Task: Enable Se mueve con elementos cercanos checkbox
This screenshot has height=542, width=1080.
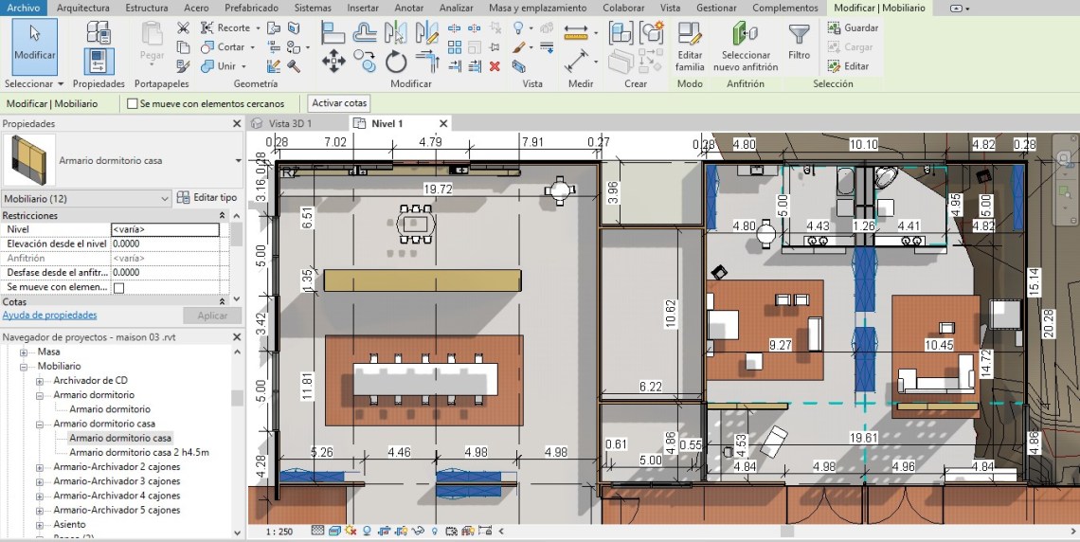Action: pyautogui.click(x=133, y=104)
